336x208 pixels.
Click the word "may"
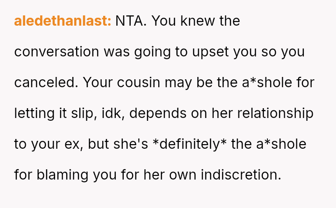pos(189,83)
